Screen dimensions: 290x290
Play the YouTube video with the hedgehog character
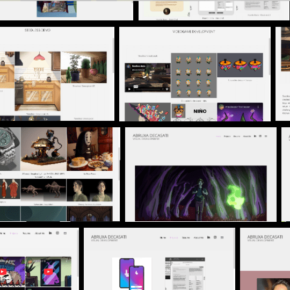click(x=3, y=272)
